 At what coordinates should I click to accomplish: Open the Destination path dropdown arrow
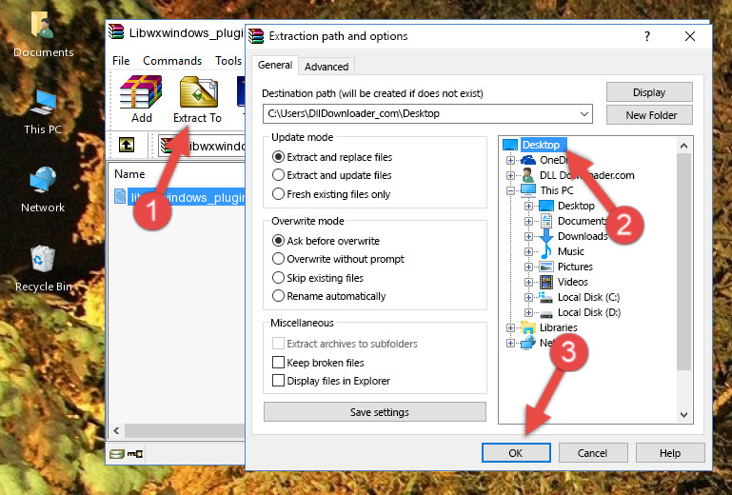pyautogui.click(x=584, y=114)
